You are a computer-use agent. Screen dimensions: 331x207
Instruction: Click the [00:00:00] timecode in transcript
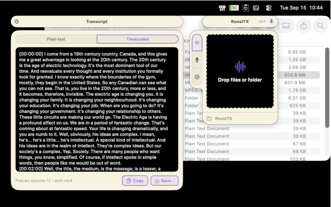[x=31, y=54]
